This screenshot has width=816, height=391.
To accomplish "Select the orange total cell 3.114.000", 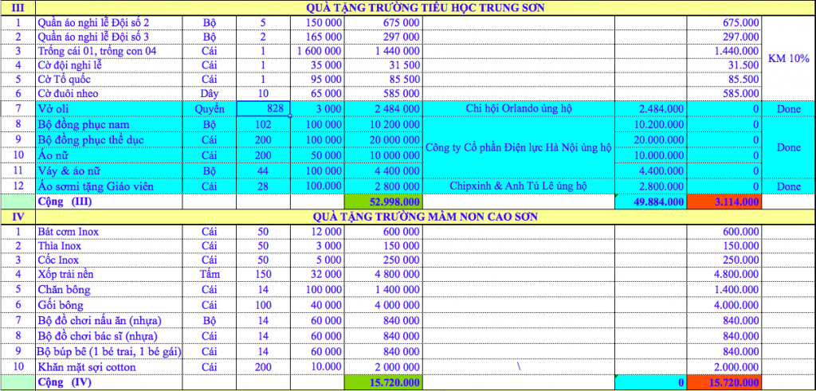I will (724, 201).
